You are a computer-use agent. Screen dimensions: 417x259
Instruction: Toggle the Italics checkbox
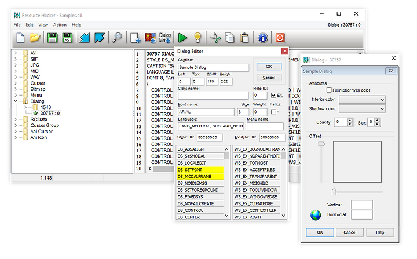pos(273,111)
